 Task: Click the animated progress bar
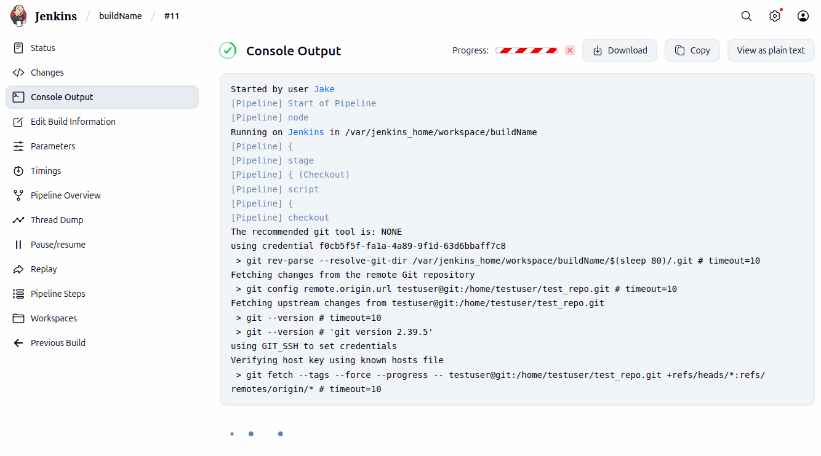coord(527,50)
